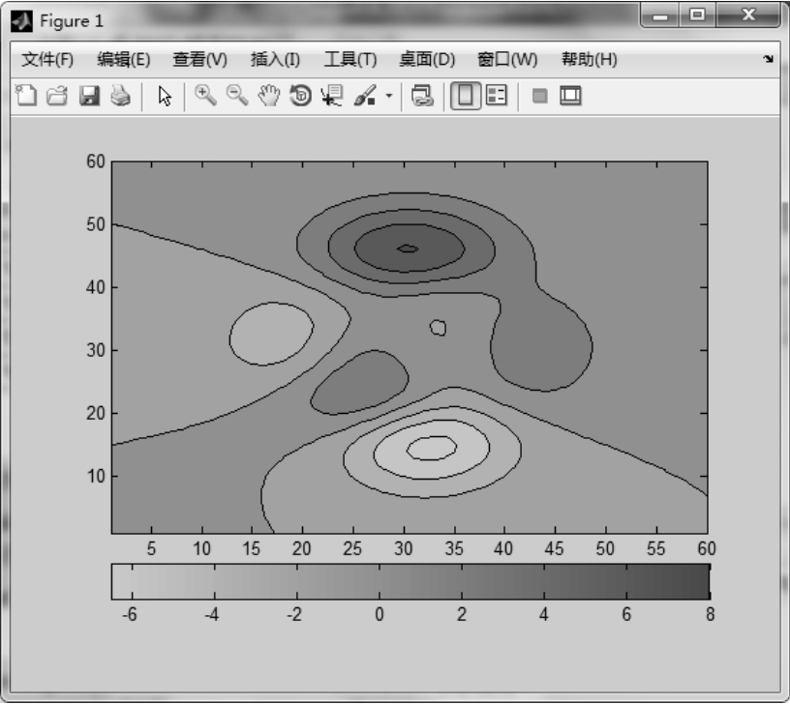Open a file with the Open icon
This screenshot has width=790, height=704.
coord(57,96)
